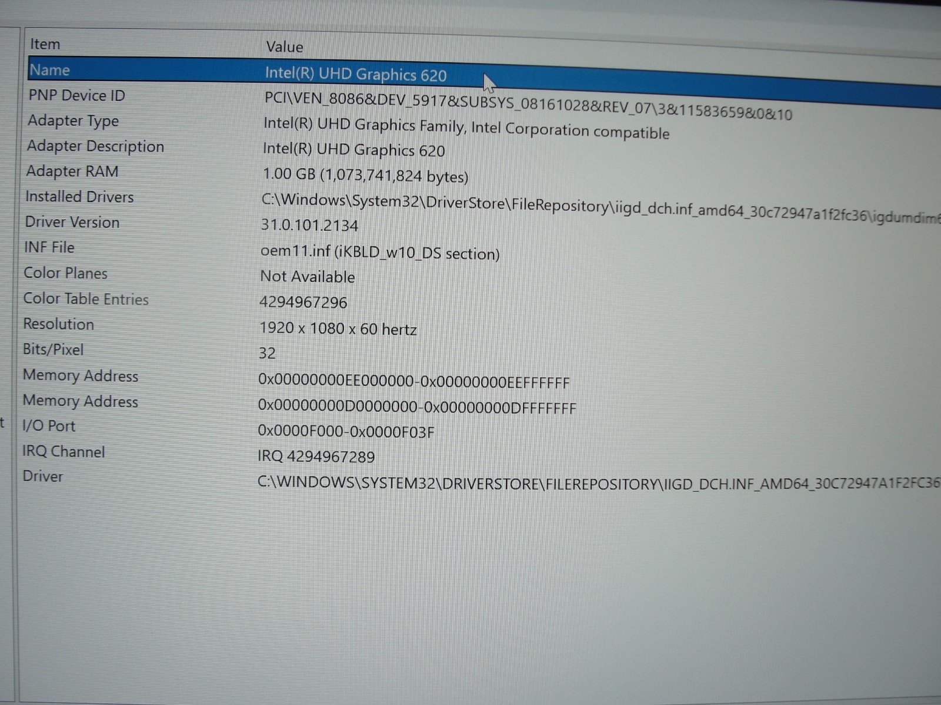
Task: Select the Driver row label
Action: (x=42, y=476)
